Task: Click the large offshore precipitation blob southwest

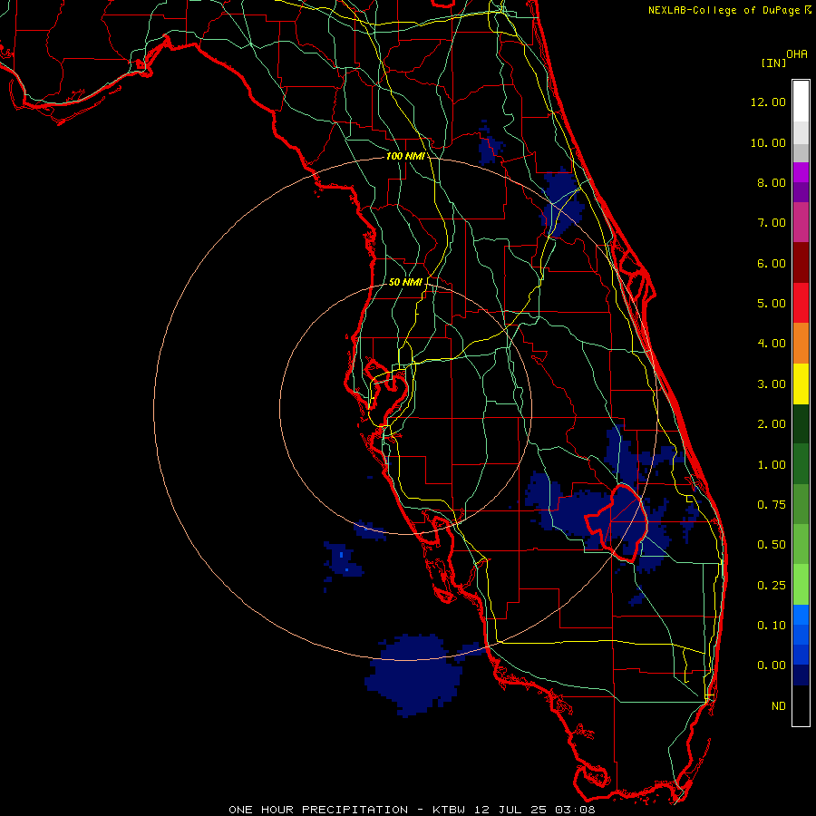Action: click(413, 674)
